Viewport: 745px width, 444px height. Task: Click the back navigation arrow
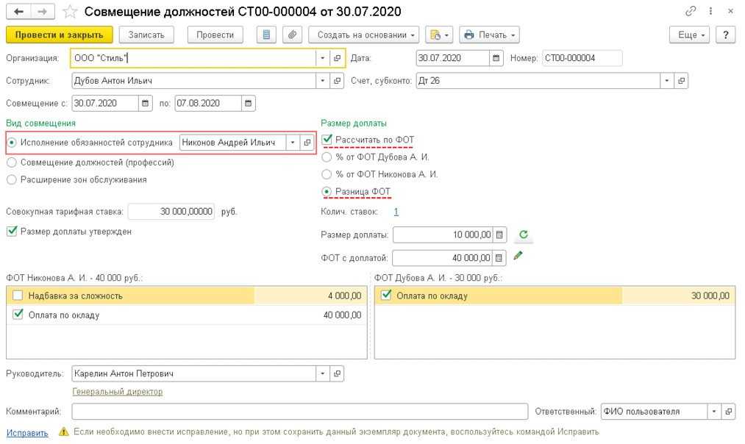coord(18,12)
